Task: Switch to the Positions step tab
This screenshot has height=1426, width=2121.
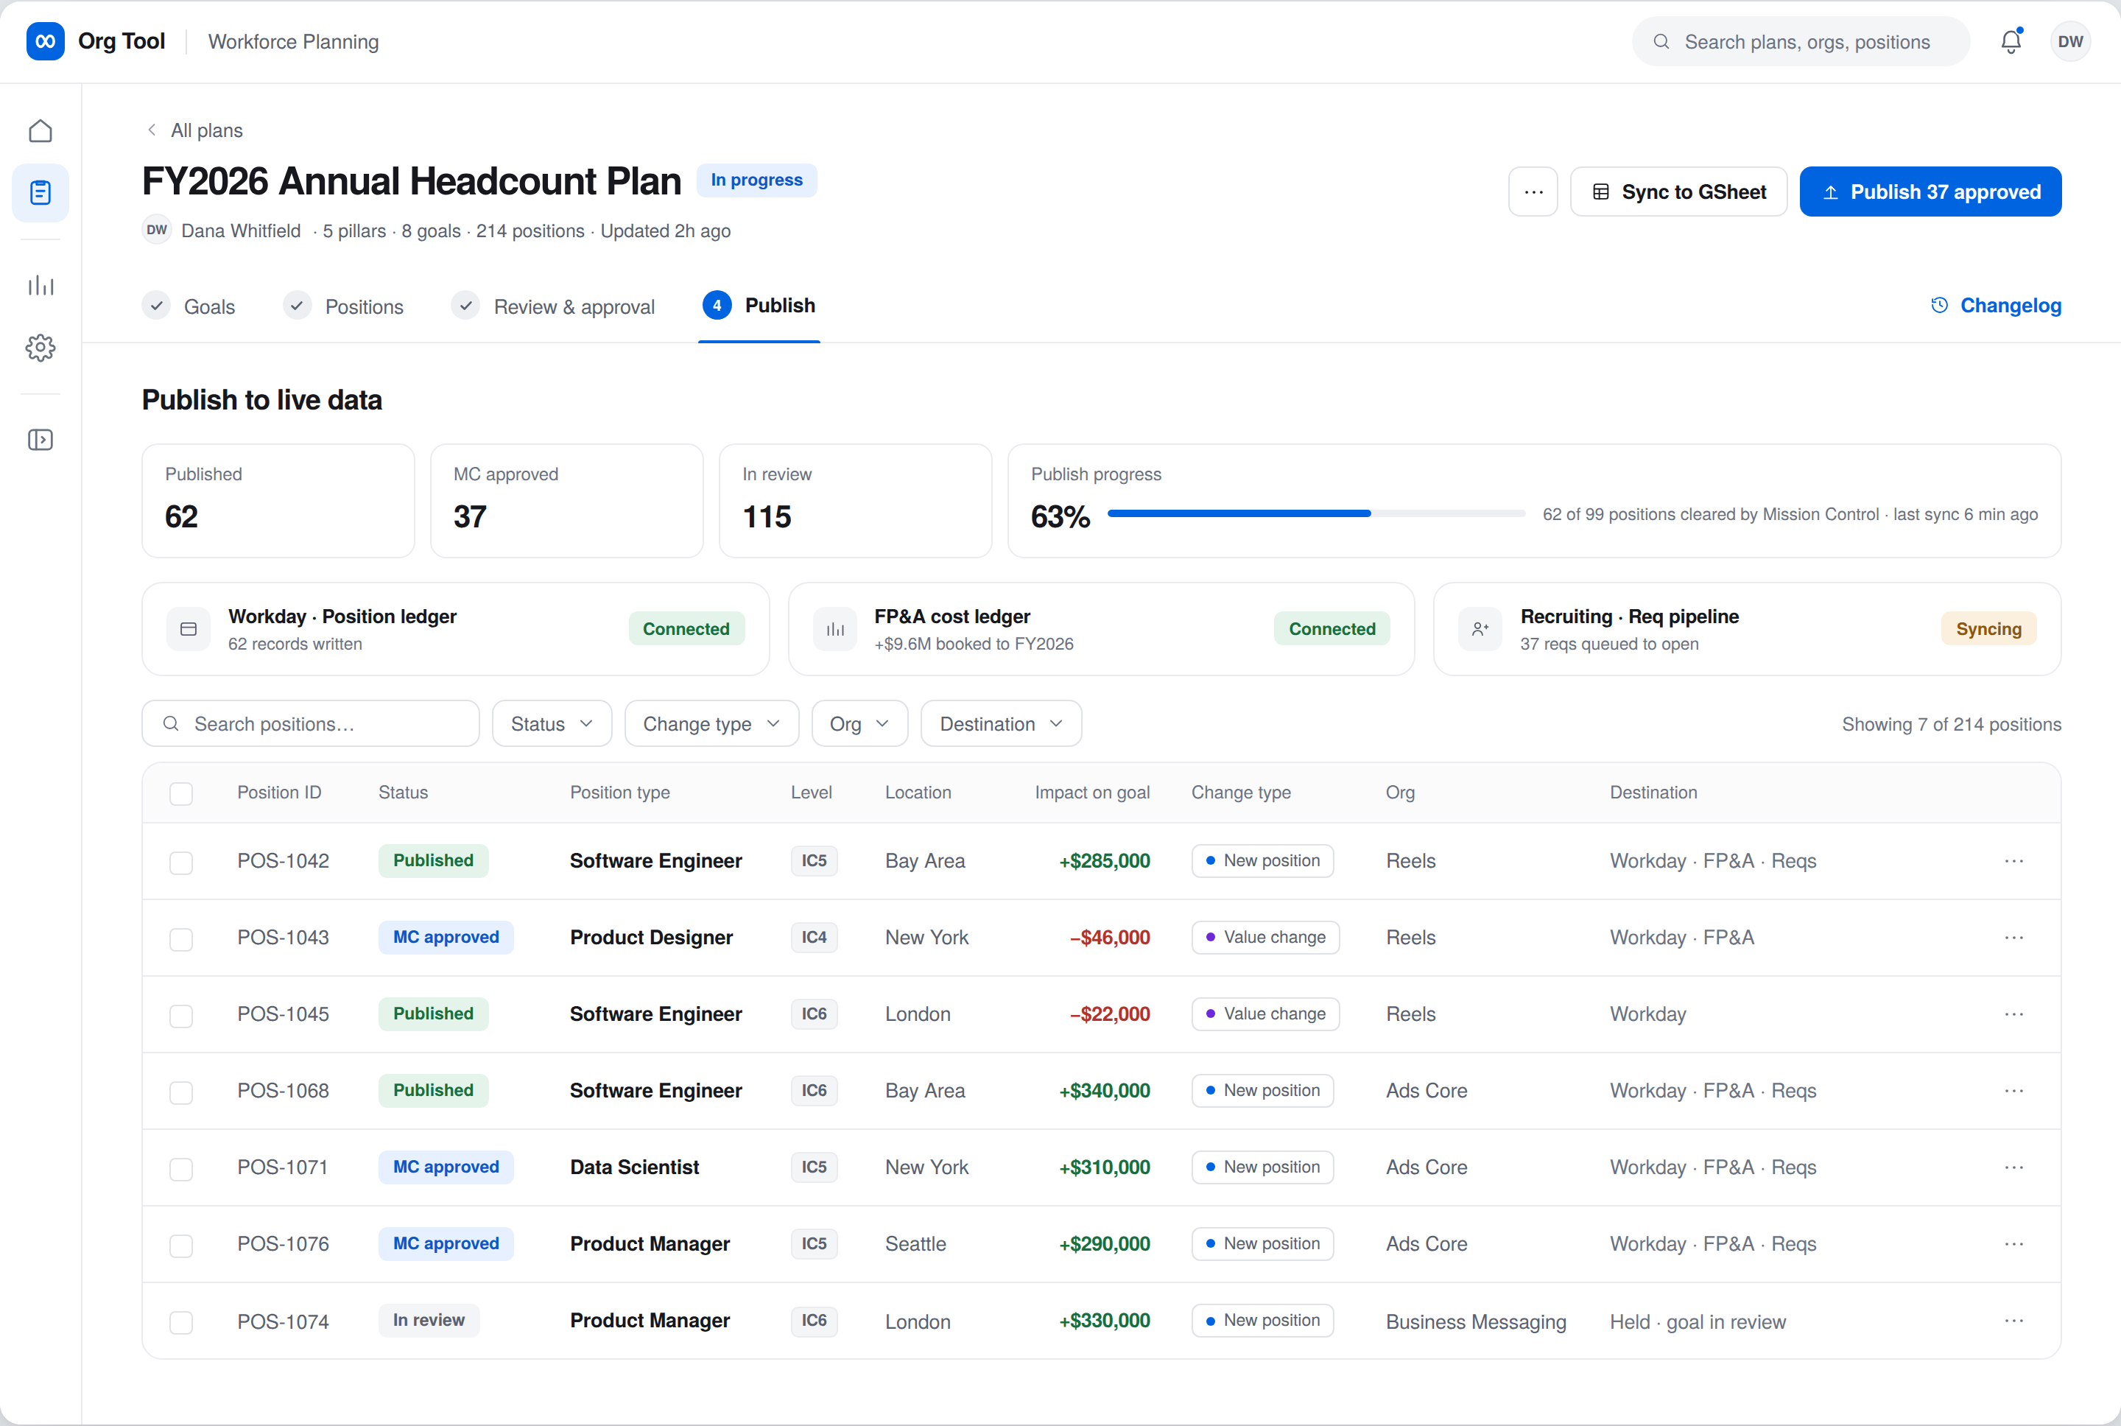Action: [344, 306]
